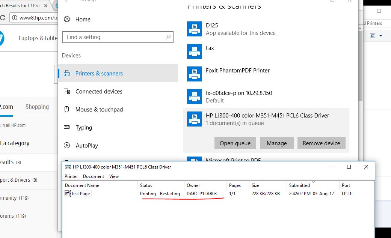Click the Manage button
Viewport: 391px width, 238px height.
coord(277,143)
